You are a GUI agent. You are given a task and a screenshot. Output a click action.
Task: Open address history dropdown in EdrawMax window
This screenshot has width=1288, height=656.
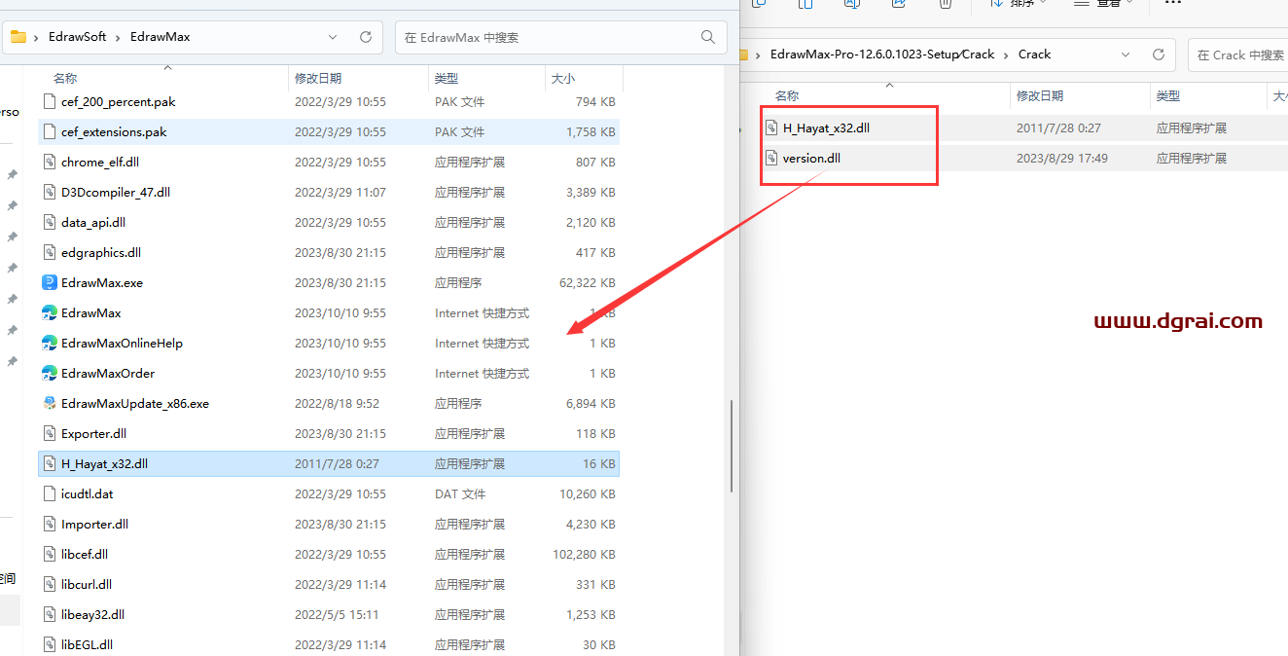click(x=333, y=37)
